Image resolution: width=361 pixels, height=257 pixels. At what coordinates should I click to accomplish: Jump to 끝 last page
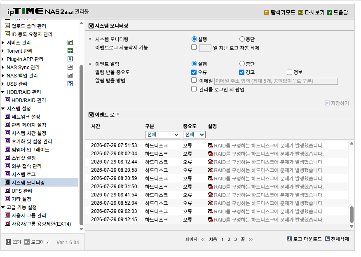(243, 240)
